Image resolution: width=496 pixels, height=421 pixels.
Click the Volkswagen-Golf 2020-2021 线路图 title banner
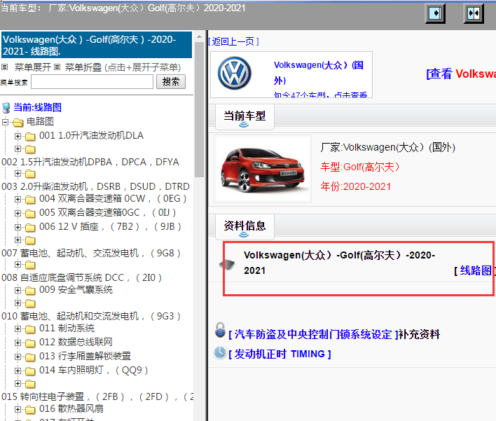[x=97, y=45]
